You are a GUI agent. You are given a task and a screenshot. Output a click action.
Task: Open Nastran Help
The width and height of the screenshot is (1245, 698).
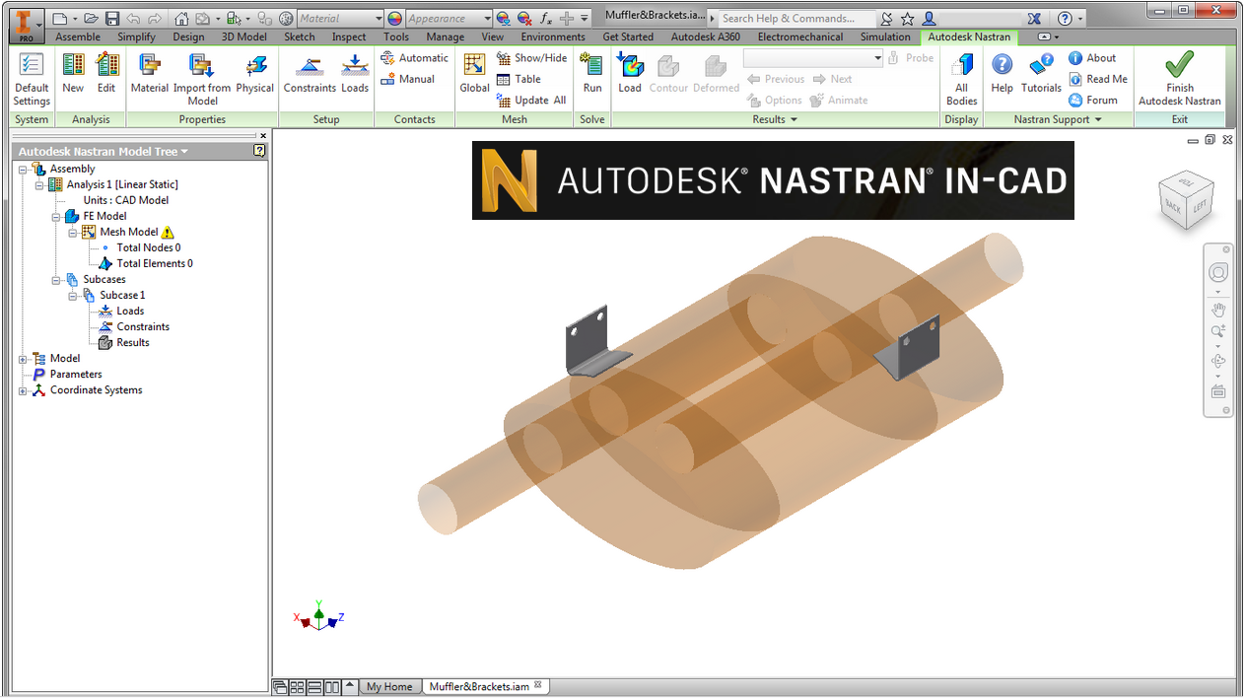tap(1002, 74)
